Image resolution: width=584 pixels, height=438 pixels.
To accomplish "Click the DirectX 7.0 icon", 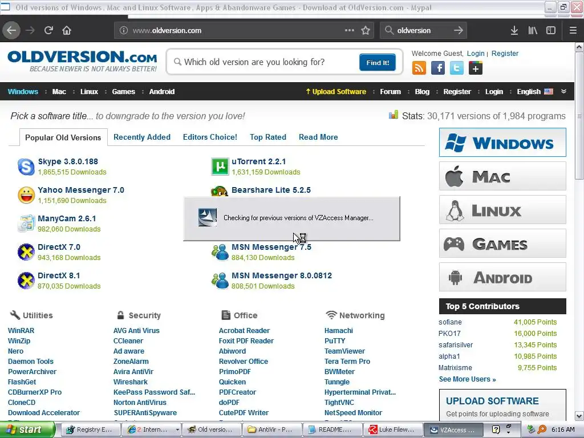I will (26, 252).
